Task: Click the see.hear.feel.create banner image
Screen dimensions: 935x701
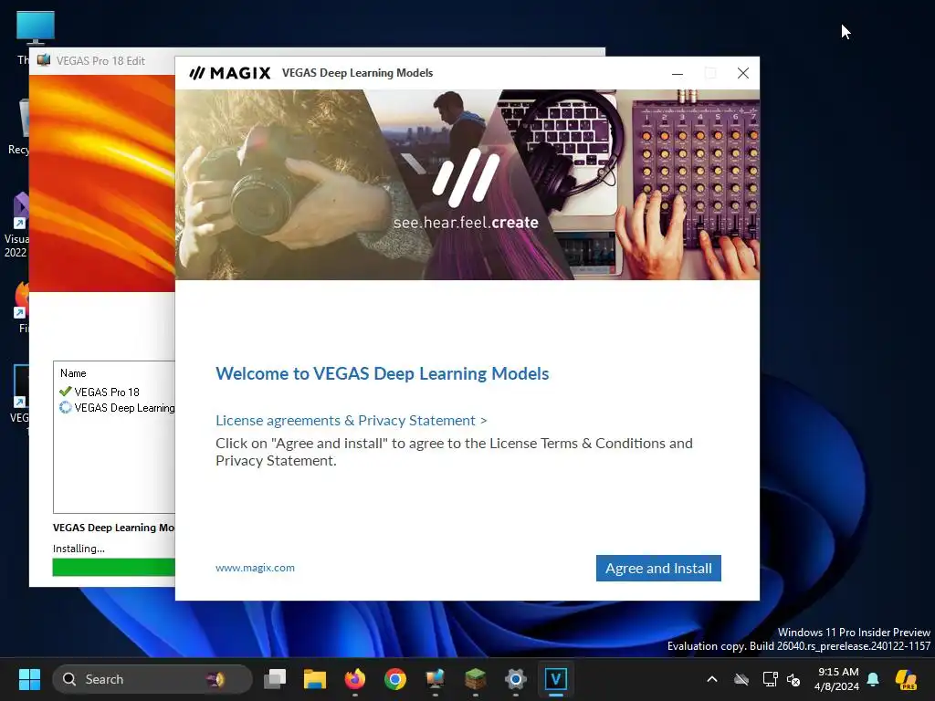Action: point(467,184)
